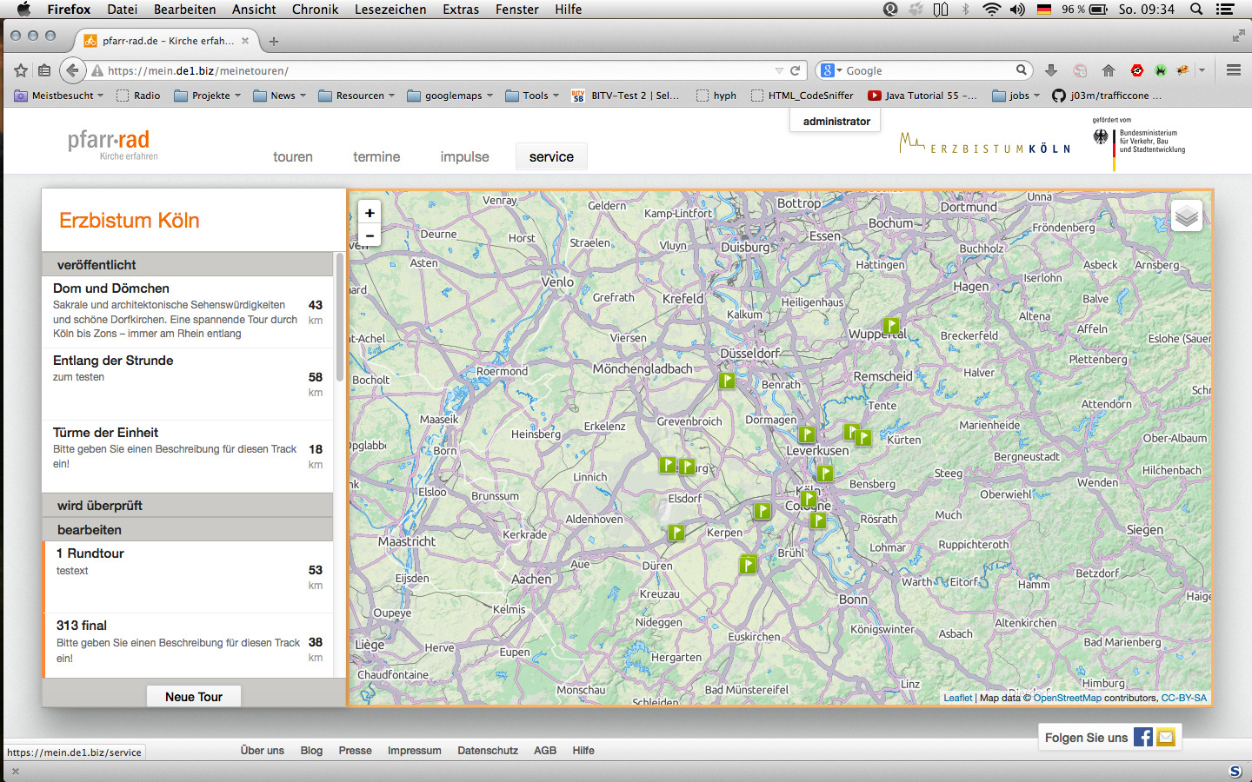Collapse the veröffentlicht section header

coord(188,265)
